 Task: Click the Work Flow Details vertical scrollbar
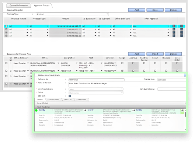[185, 114]
